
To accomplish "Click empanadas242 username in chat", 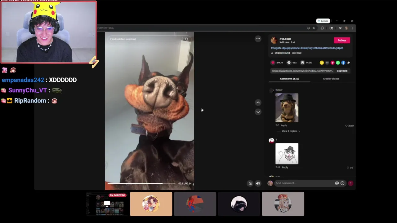I will 23,80.
